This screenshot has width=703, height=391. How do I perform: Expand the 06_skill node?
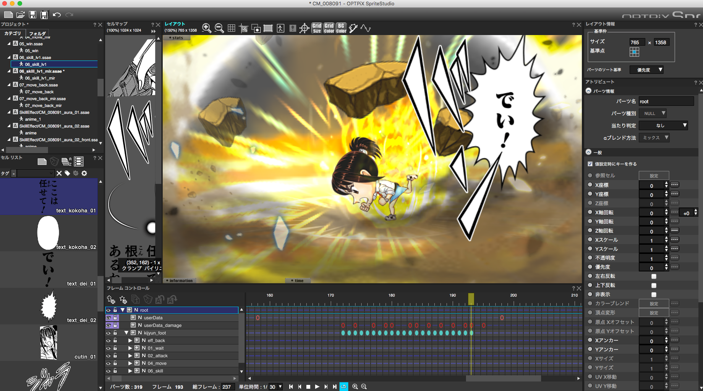[x=130, y=371]
